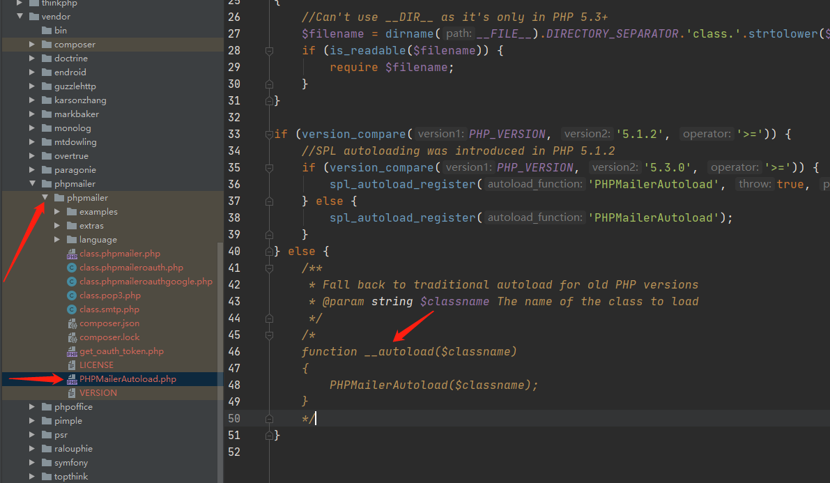Select the overtrue folder row
830x483 pixels.
point(113,156)
